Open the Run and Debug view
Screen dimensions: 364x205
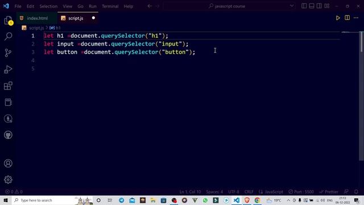coord(8,69)
